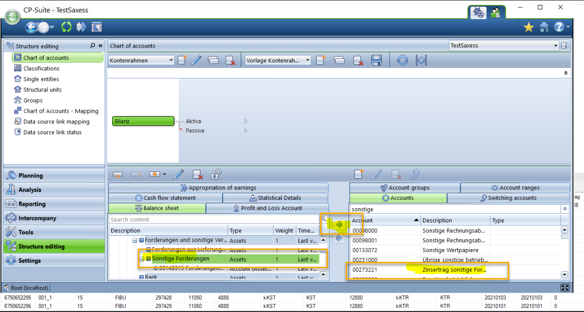The height and width of the screenshot is (312, 584).
Task: Open the Account groups tab
Action: pyautogui.click(x=405, y=187)
